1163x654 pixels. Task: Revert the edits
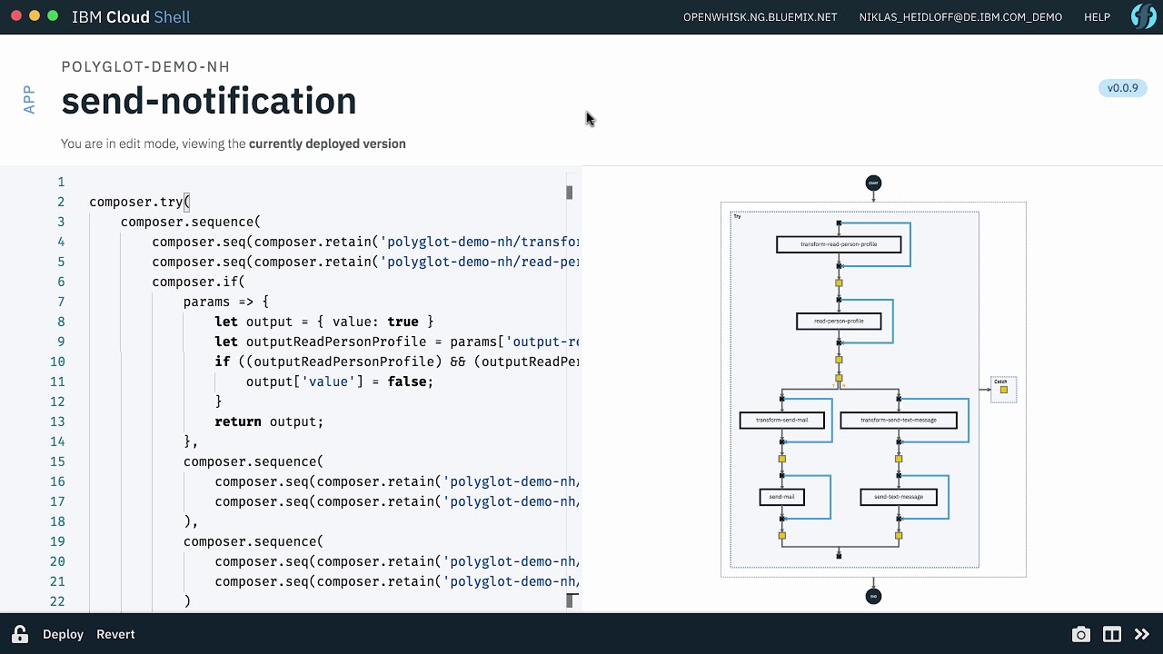pos(115,634)
